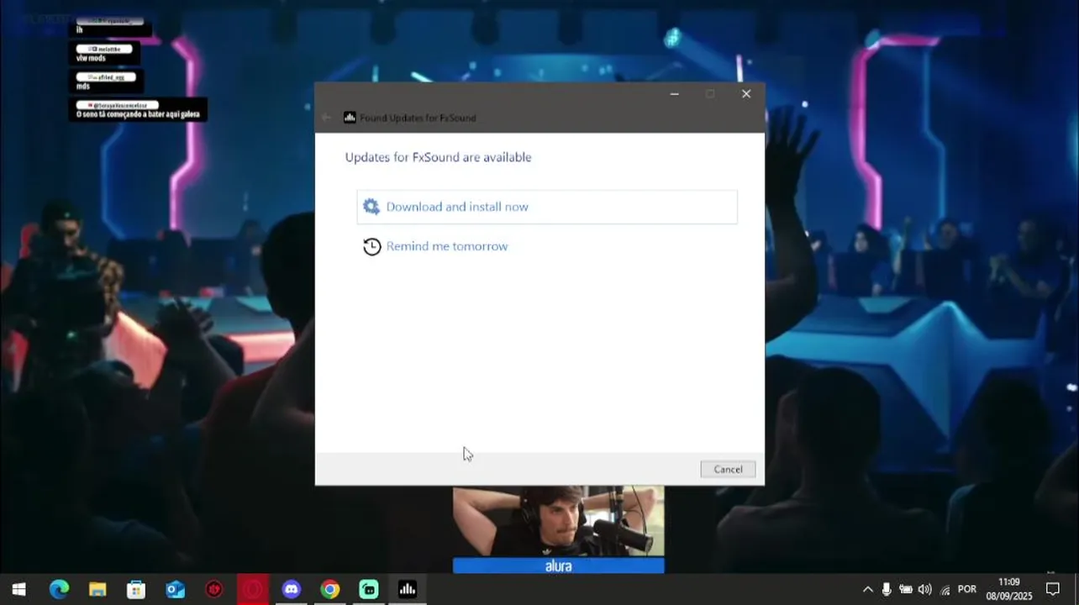Click the webcam overlay thumbnail
Image resolution: width=1079 pixels, height=605 pixels.
pos(559,521)
